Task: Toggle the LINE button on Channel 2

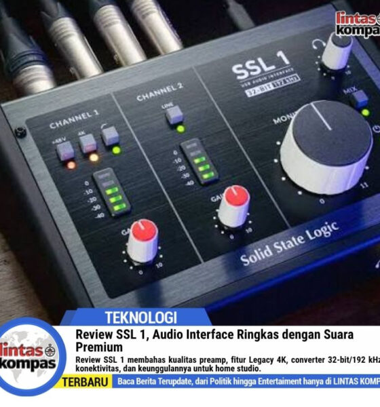Action: point(174,115)
